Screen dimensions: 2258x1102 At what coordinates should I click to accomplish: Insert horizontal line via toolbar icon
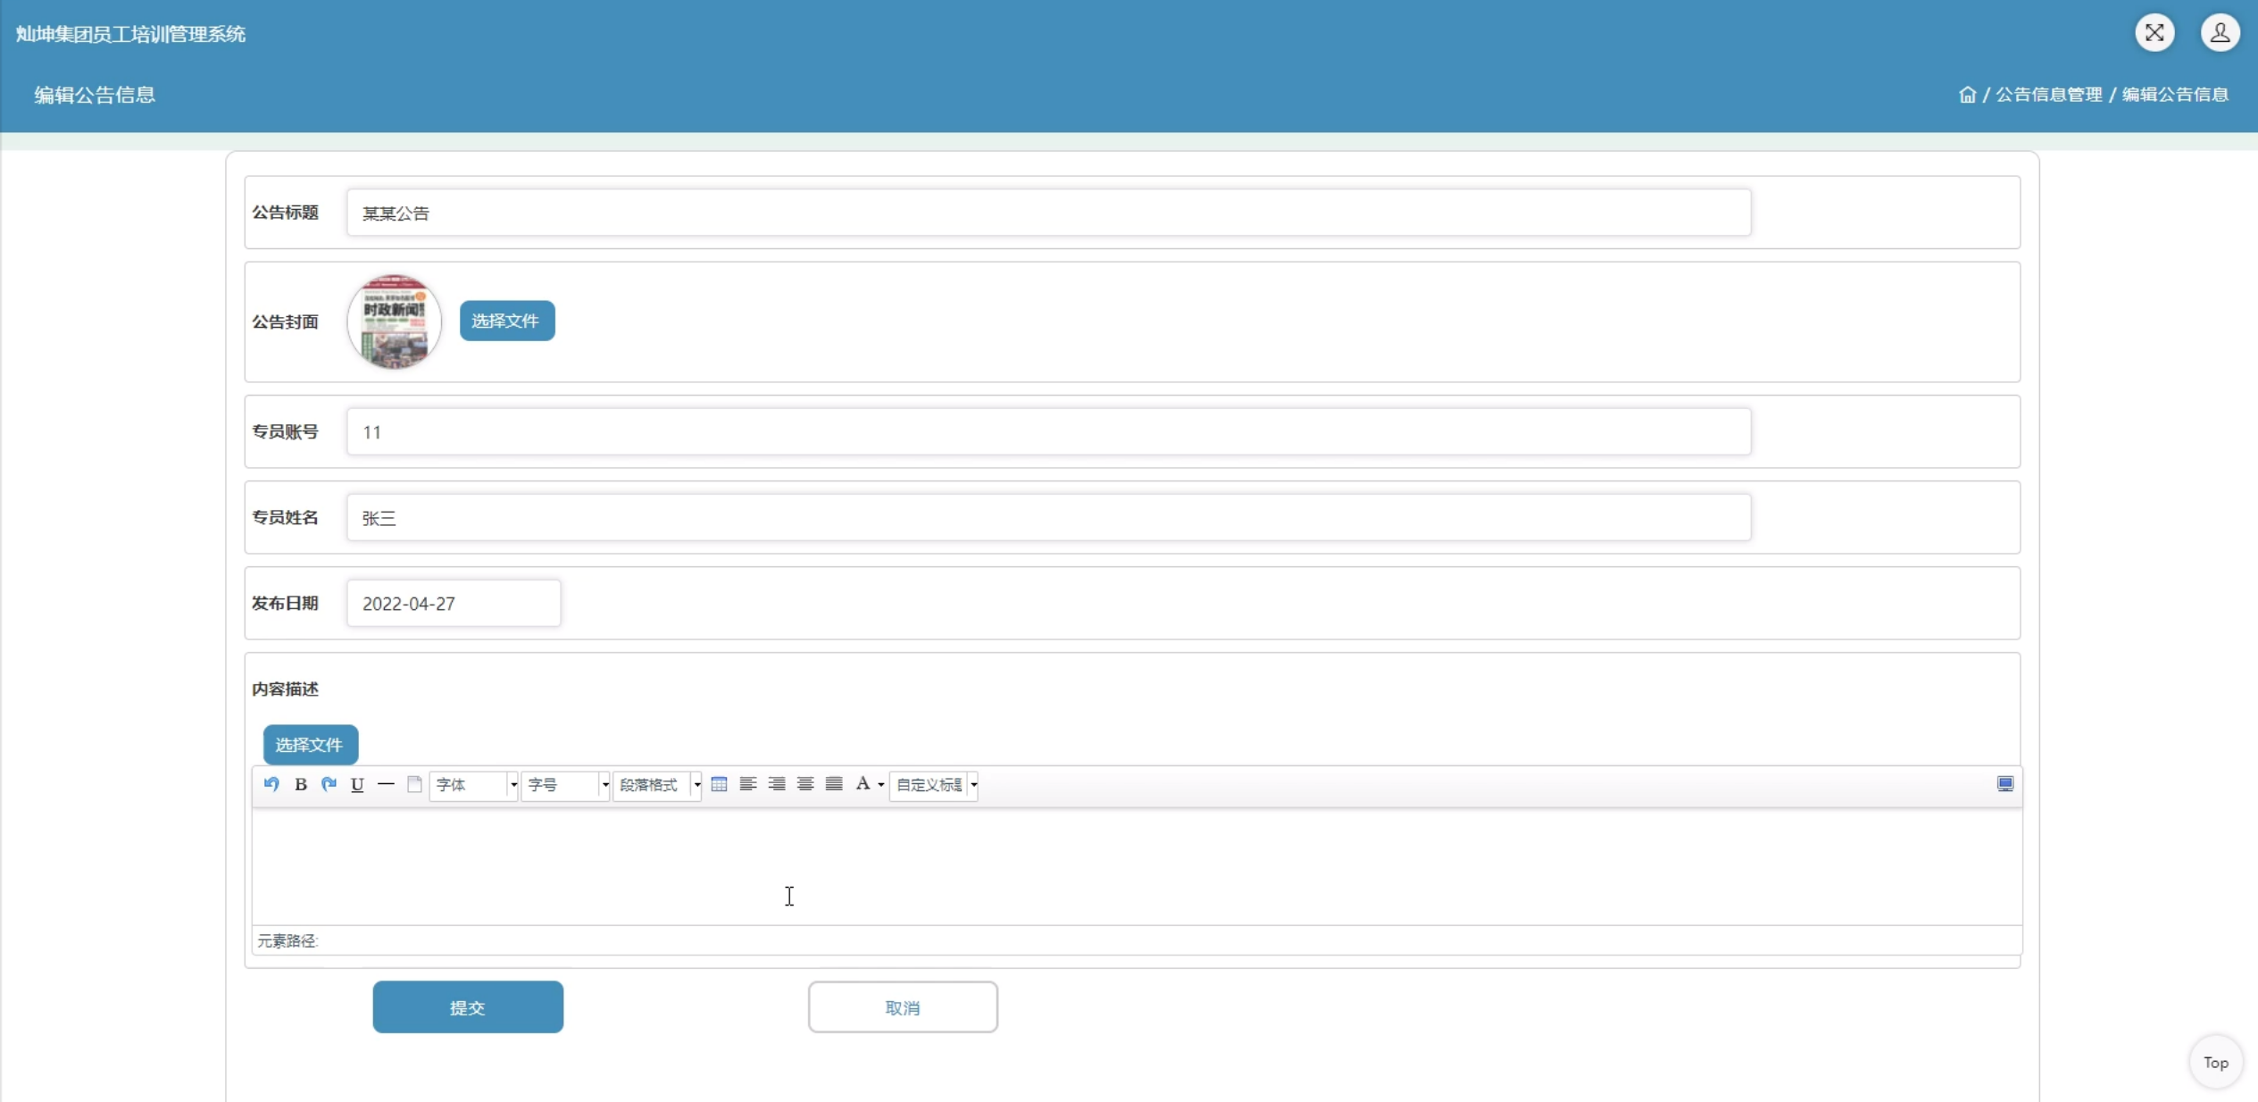(x=386, y=784)
